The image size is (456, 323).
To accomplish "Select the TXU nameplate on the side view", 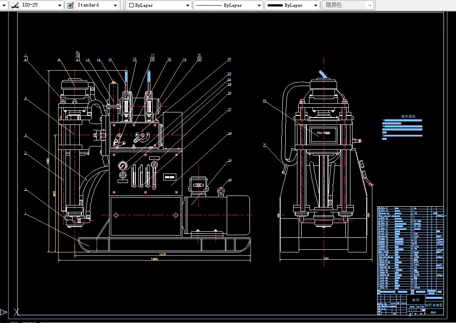I will coord(323,133).
